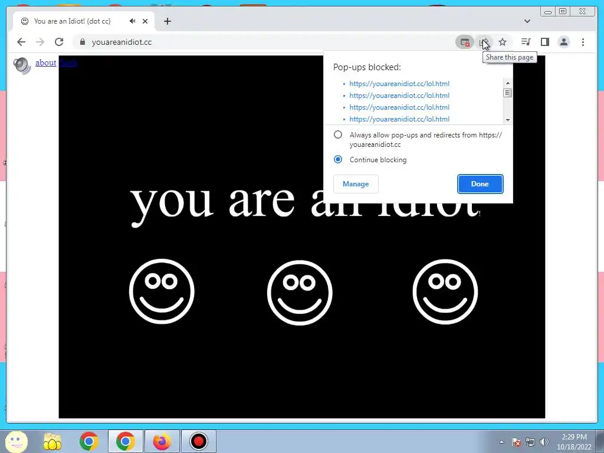The height and width of the screenshot is (453, 604).
Task: Open the media control playlist icon
Action: click(x=526, y=42)
